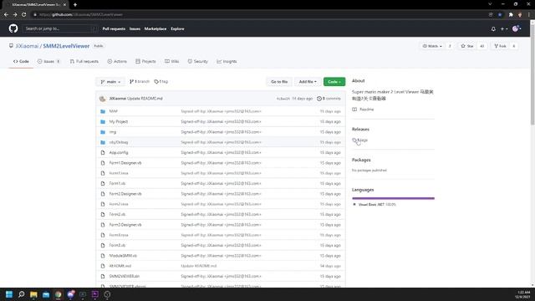The width and height of the screenshot is (535, 301).
Task: Open the Form2.Designer.vb file
Action: coord(125,194)
